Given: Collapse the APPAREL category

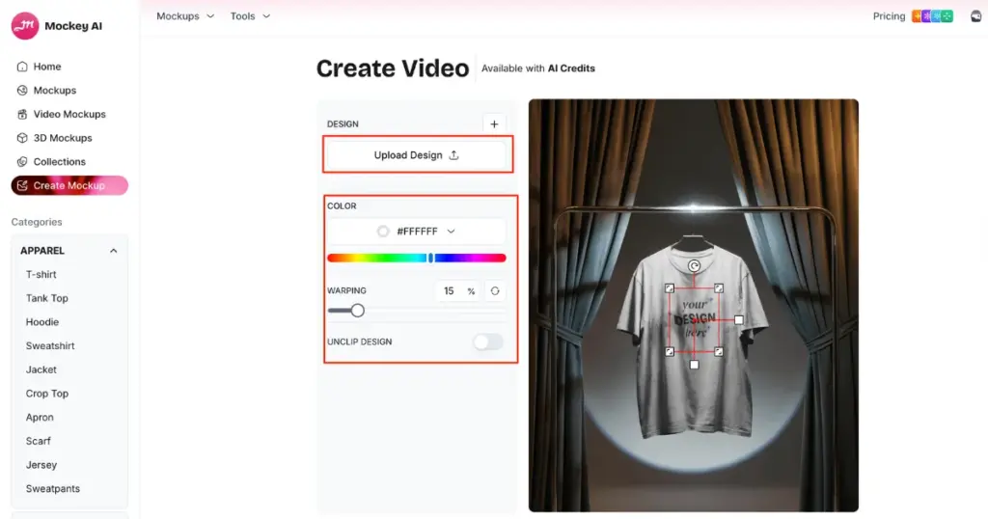Looking at the screenshot, I should point(114,251).
